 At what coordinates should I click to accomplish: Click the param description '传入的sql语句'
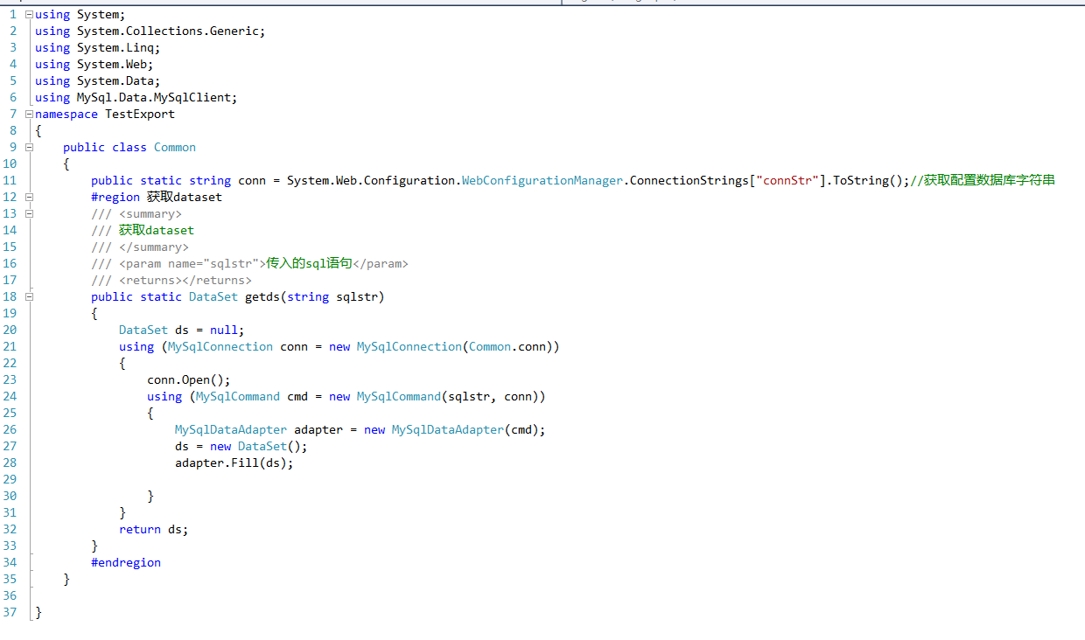[309, 263]
